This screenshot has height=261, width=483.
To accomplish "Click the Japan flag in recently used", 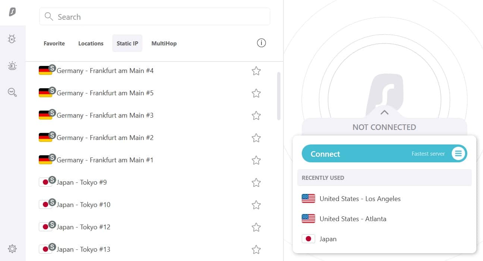I will (x=308, y=239).
